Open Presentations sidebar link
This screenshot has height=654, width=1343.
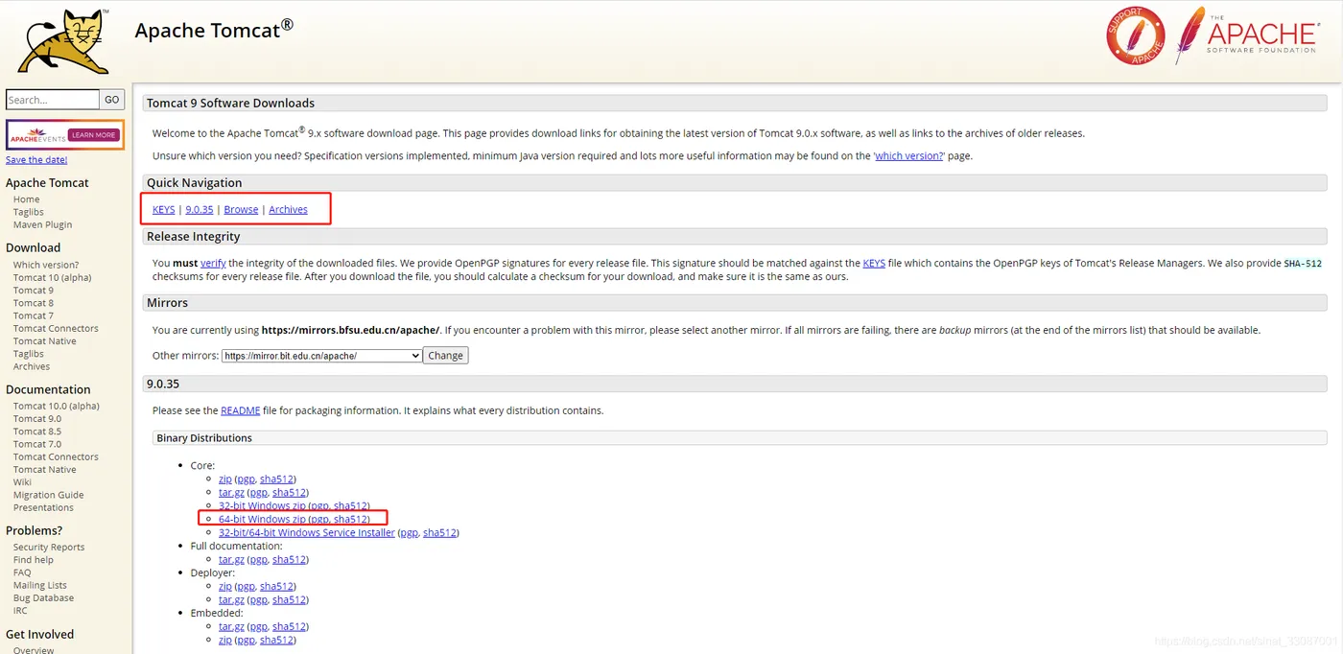43,507
